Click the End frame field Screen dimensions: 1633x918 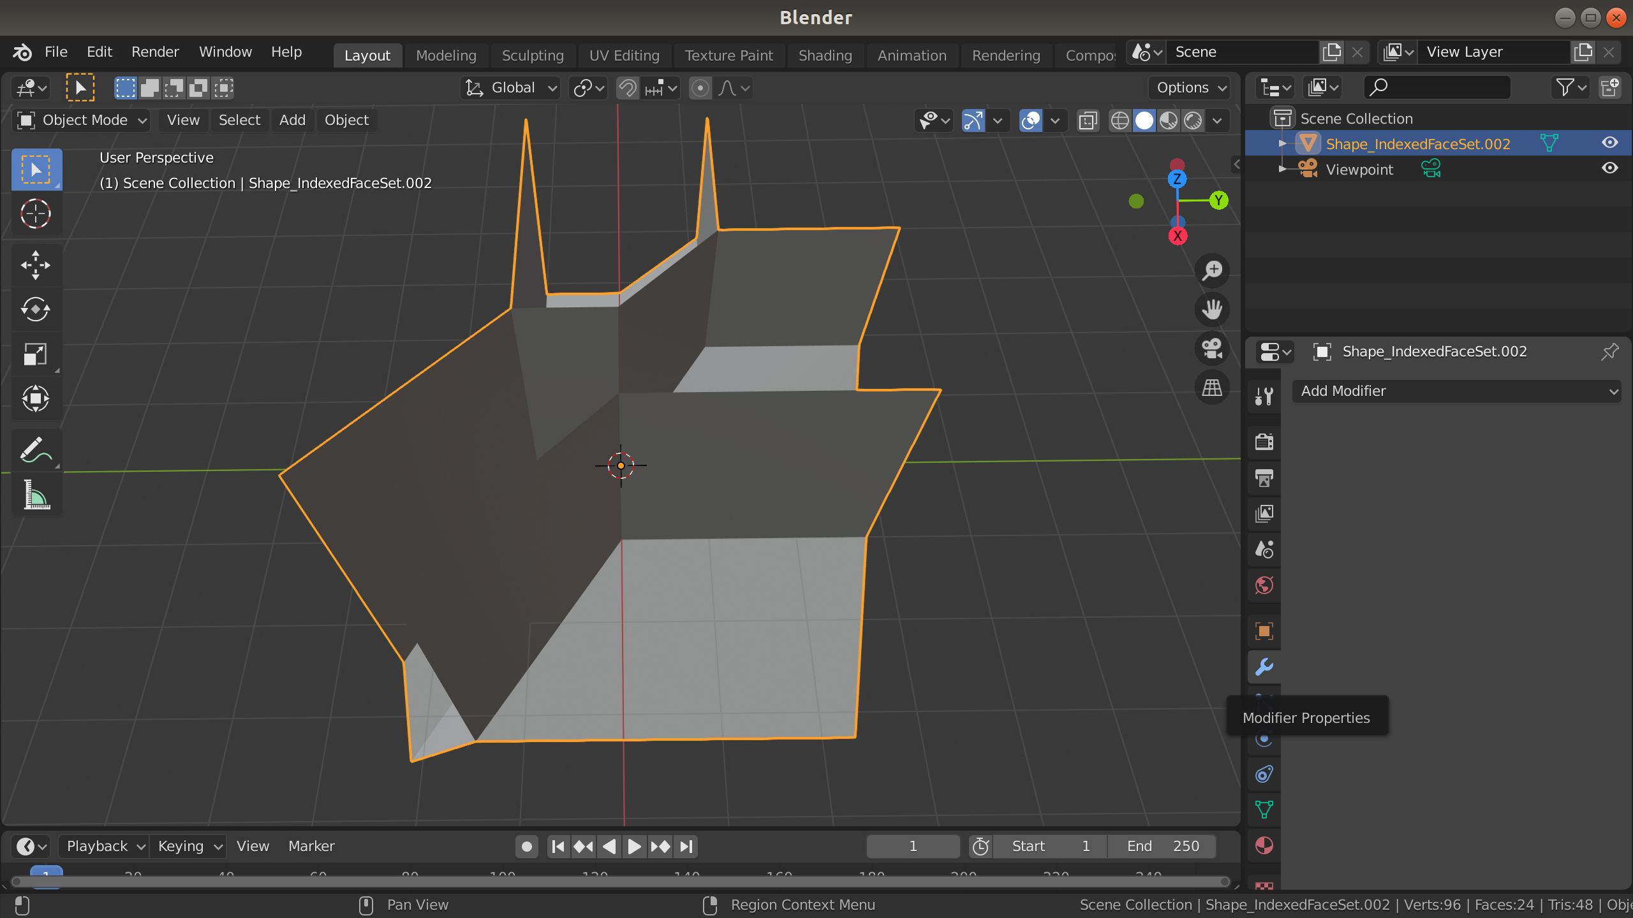tap(1162, 847)
